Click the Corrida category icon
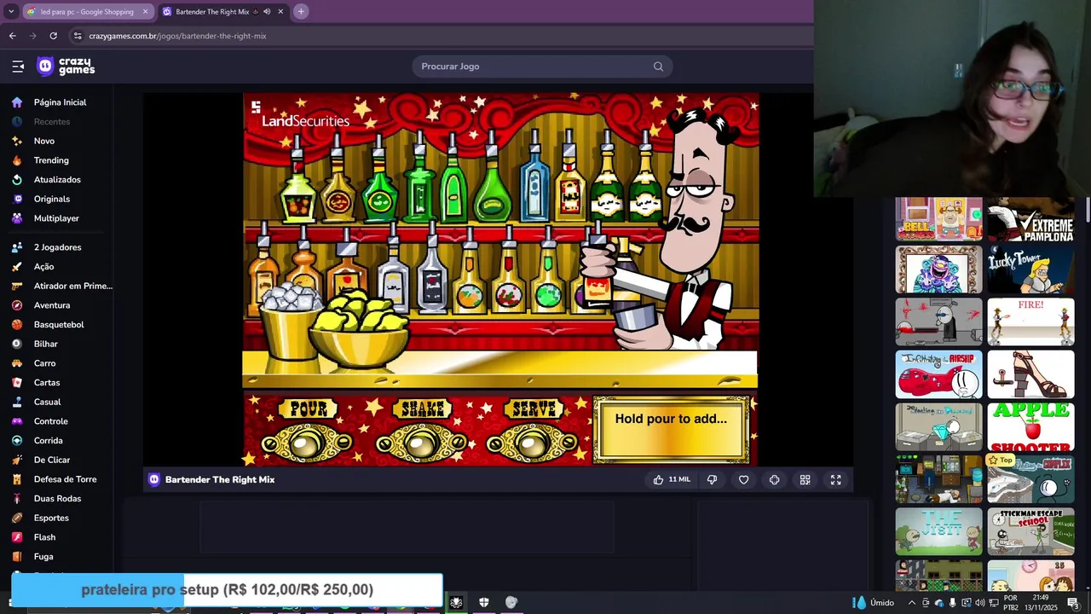This screenshot has width=1091, height=614. 17,441
